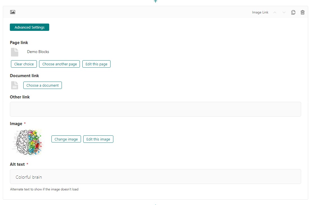Choose another page for Page link

click(x=59, y=64)
